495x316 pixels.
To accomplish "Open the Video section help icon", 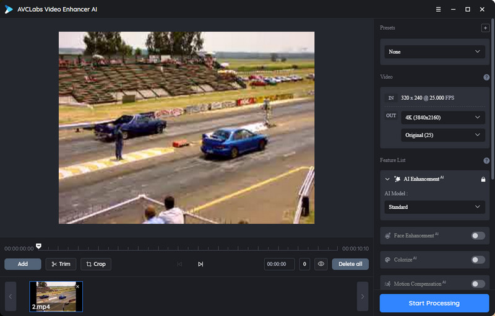I will point(486,77).
